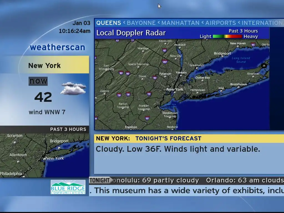Select the BAYONNE tab
The image size is (284, 213).
[141, 23]
